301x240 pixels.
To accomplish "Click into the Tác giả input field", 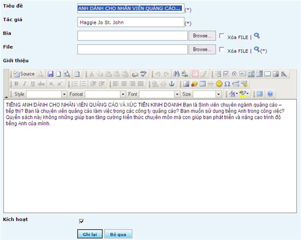I will pyautogui.click(x=131, y=22).
